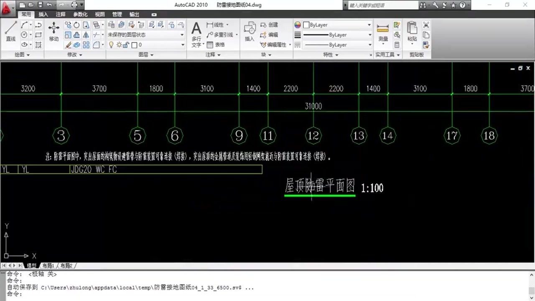Open the layer 0 dropdown list

[146, 45]
